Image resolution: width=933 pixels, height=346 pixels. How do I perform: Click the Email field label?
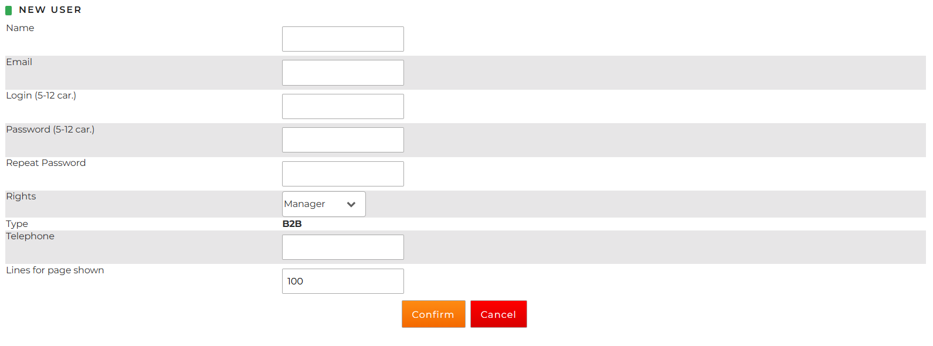click(x=19, y=62)
